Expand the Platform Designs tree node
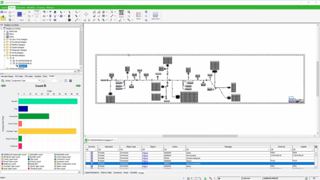Screen dimensions: 320x180 click(4, 44)
